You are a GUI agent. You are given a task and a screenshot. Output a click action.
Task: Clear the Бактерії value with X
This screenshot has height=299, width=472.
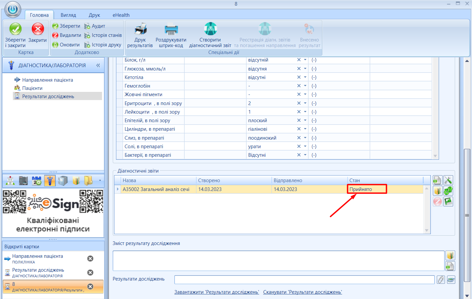pyautogui.click(x=299, y=155)
